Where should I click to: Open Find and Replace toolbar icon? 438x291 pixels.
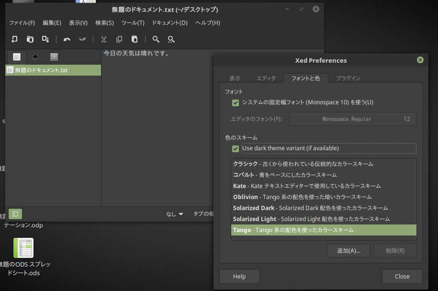(171, 39)
